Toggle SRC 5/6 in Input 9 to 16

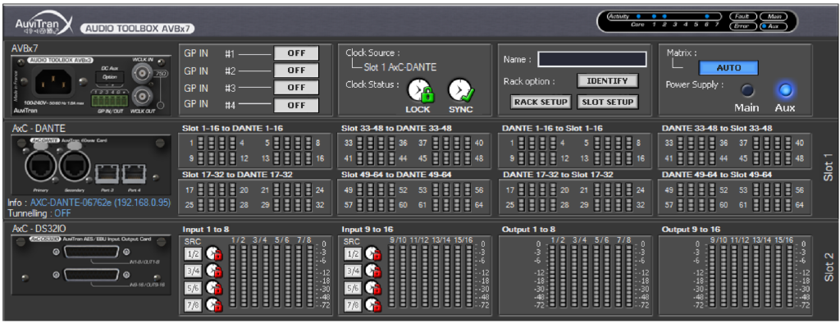pos(353,288)
